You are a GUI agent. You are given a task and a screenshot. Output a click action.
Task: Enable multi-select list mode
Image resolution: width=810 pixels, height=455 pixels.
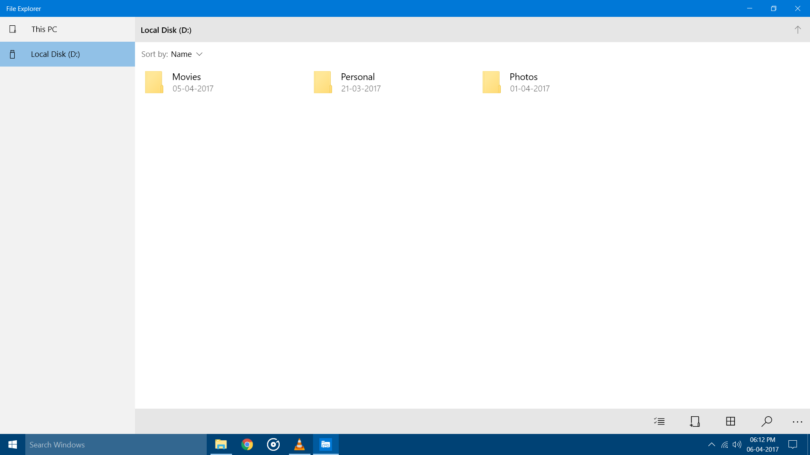(659, 421)
